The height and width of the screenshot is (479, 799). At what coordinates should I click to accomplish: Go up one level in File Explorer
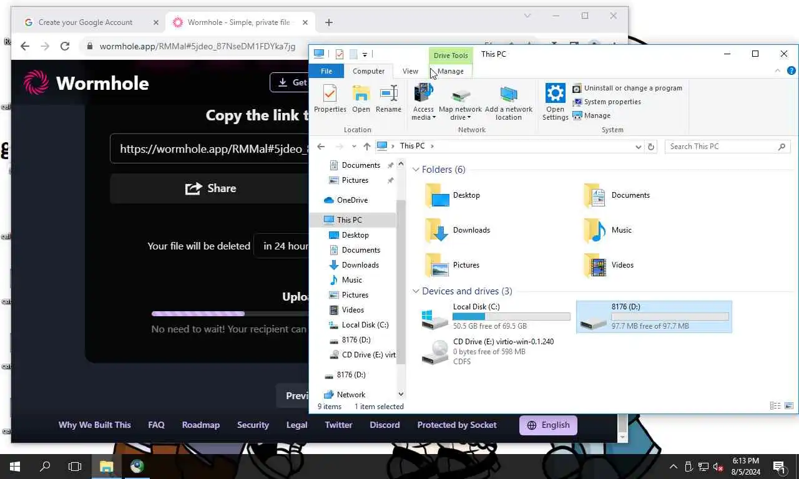coord(366,147)
